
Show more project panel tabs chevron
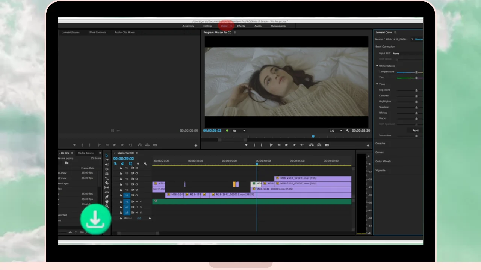pyautogui.click(x=100, y=153)
